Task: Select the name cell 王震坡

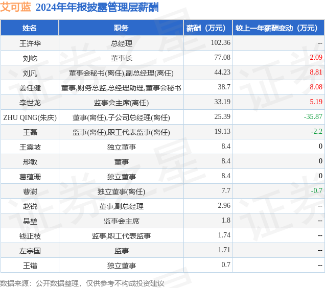Action: point(30,147)
